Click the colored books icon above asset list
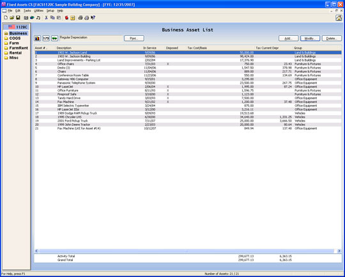Image resolution: width=345 pixels, height=277 pixels. coord(38,38)
